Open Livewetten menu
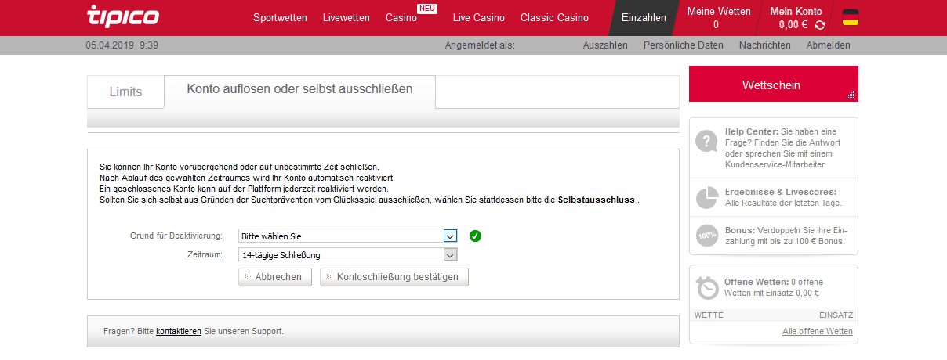The image size is (947, 360). (346, 17)
